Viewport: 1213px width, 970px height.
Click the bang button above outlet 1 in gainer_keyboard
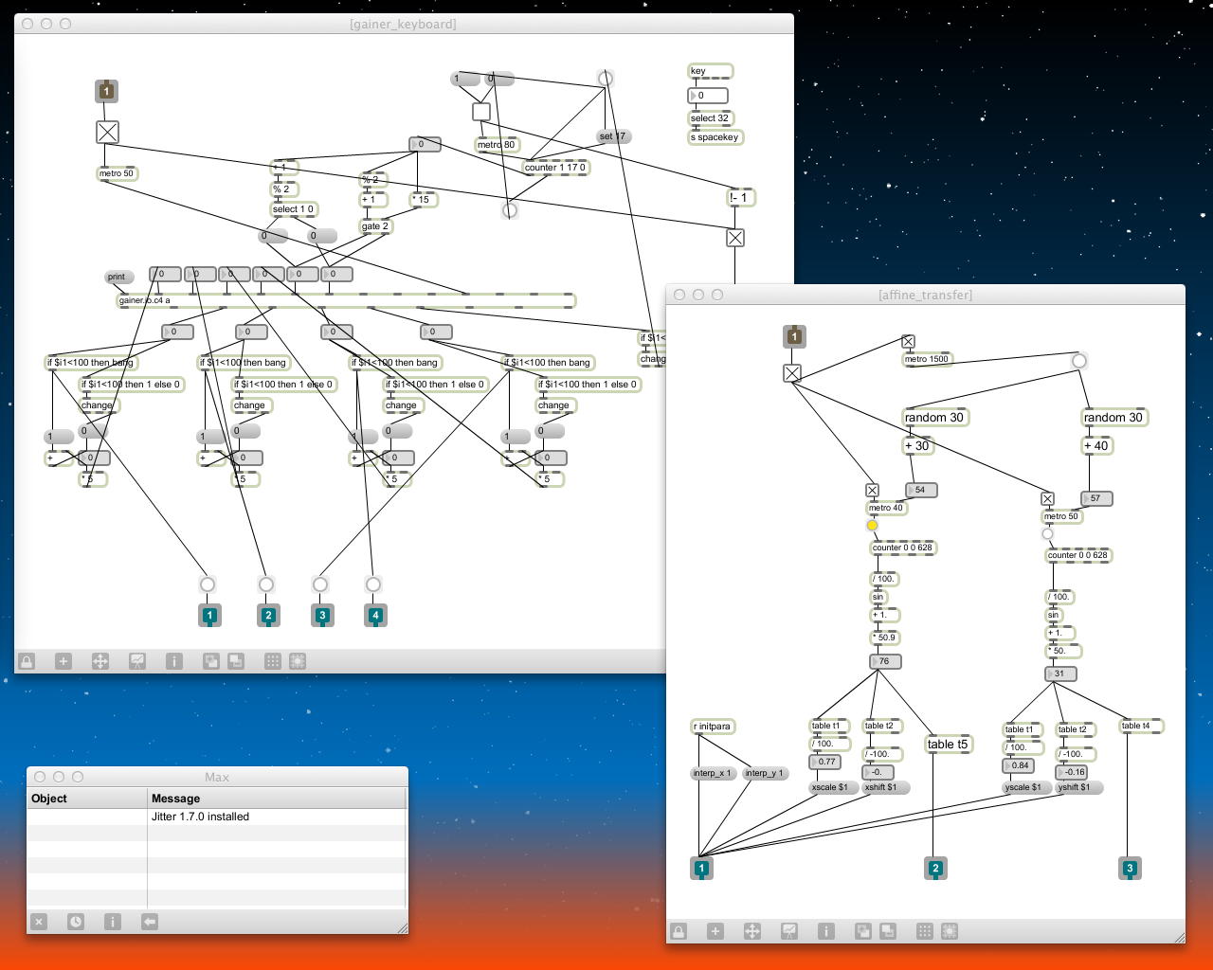point(208,584)
